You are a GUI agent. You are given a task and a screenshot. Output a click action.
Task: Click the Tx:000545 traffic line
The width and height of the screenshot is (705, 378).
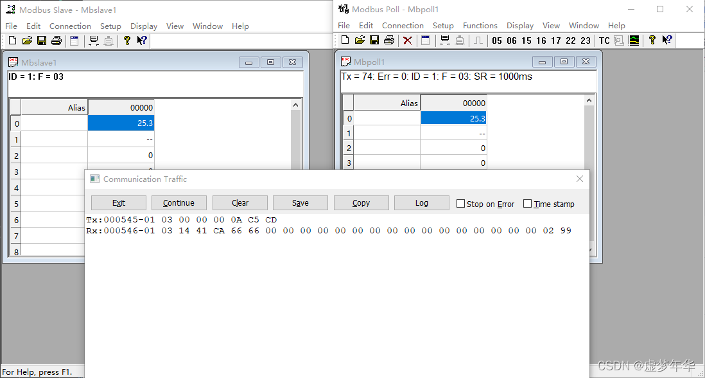(x=182, y=220)
